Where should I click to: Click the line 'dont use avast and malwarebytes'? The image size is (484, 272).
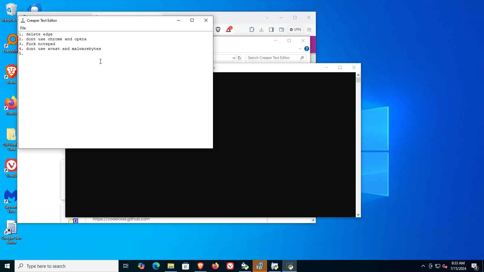[63, 49]
